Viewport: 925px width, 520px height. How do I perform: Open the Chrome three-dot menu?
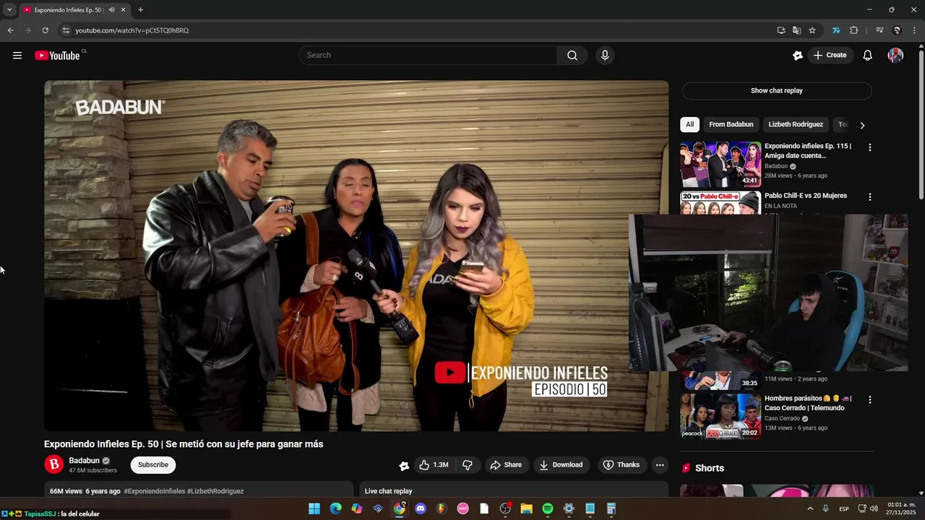coord(915,30)
